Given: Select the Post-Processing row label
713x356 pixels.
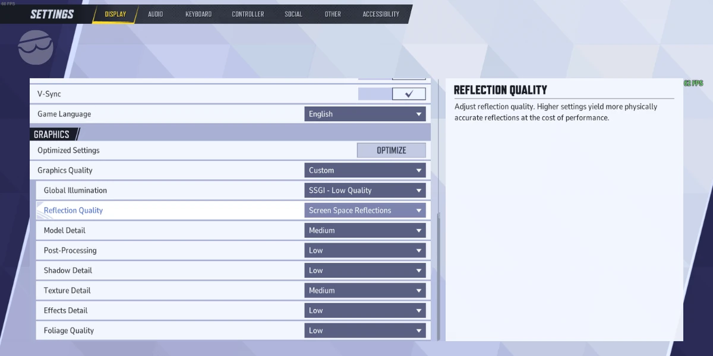Looking at the screenshot, I should coord(70,250).
